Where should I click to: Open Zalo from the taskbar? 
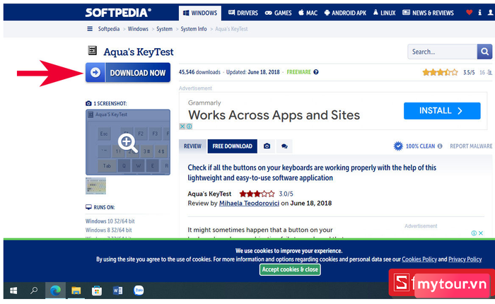point(139,291)
